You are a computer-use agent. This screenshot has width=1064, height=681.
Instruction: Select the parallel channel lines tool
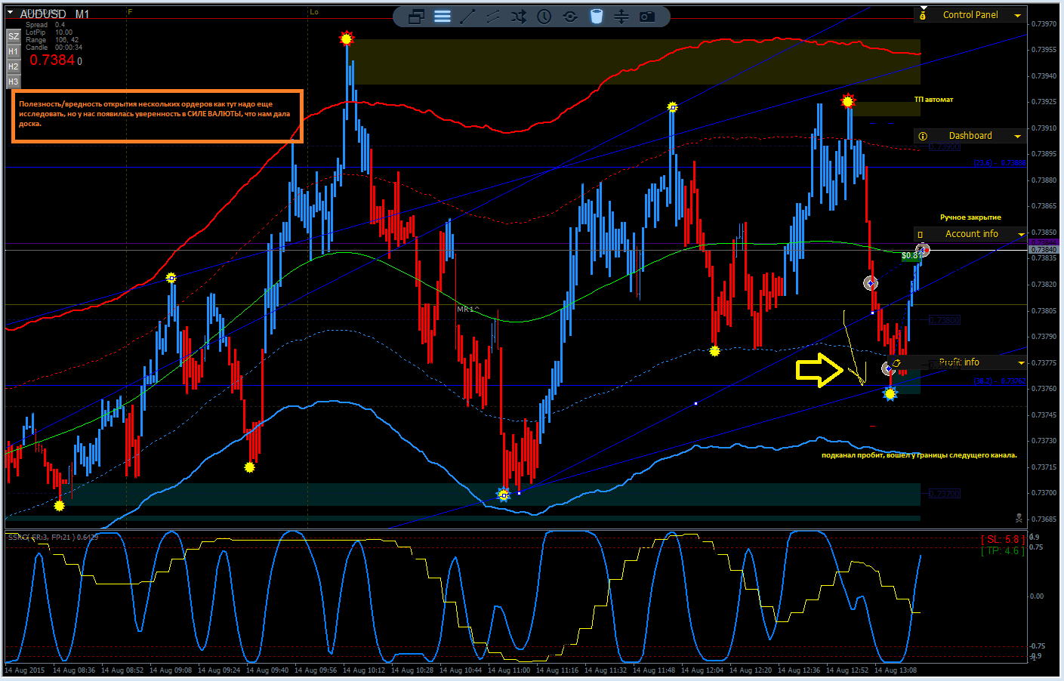coord(493,17)
